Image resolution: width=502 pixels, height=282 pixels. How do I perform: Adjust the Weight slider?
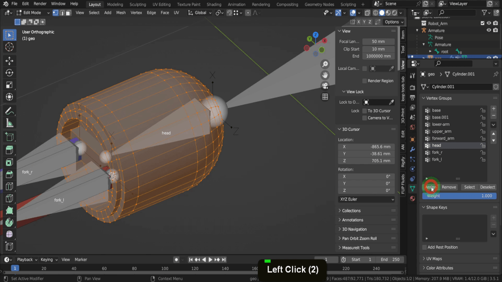tap(459, 196)
